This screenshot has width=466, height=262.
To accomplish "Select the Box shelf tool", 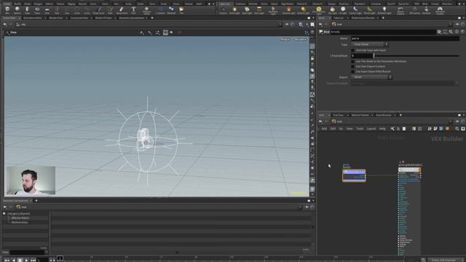I will (7, 10).
